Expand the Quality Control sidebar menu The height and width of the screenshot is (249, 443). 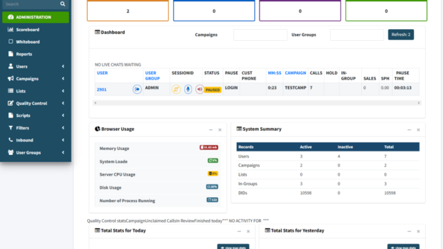(x=35, y=103)
